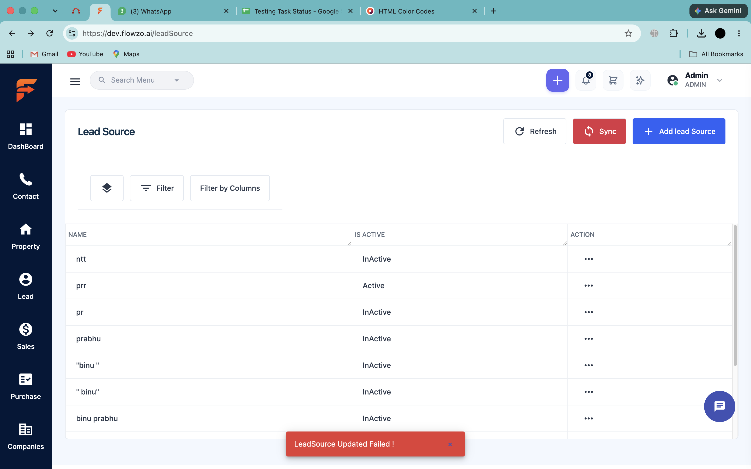Switch to the WhatsApp tab
The image size is (751, 469).
173,11
